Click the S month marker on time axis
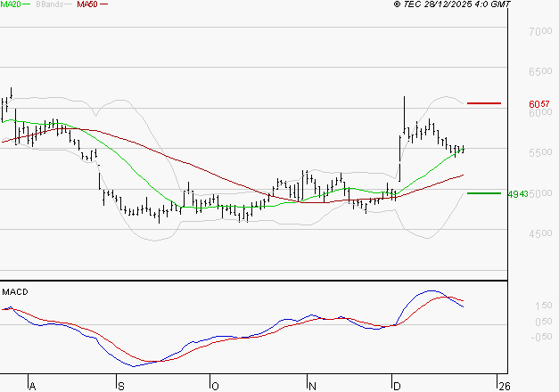 click(121, 387)
